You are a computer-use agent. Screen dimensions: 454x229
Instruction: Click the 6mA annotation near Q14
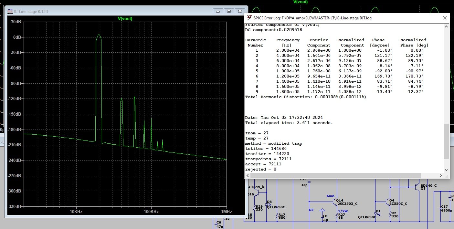(331, 196)
